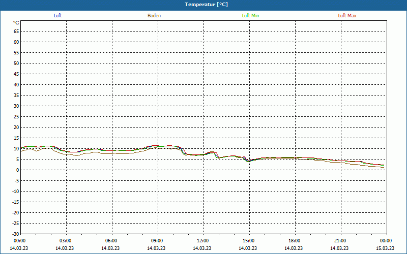The width and height of the screenshot is (407, 254).
Task: Click the red Luft Max legend label
Action: pyautogui.click(x=347, y=16)
